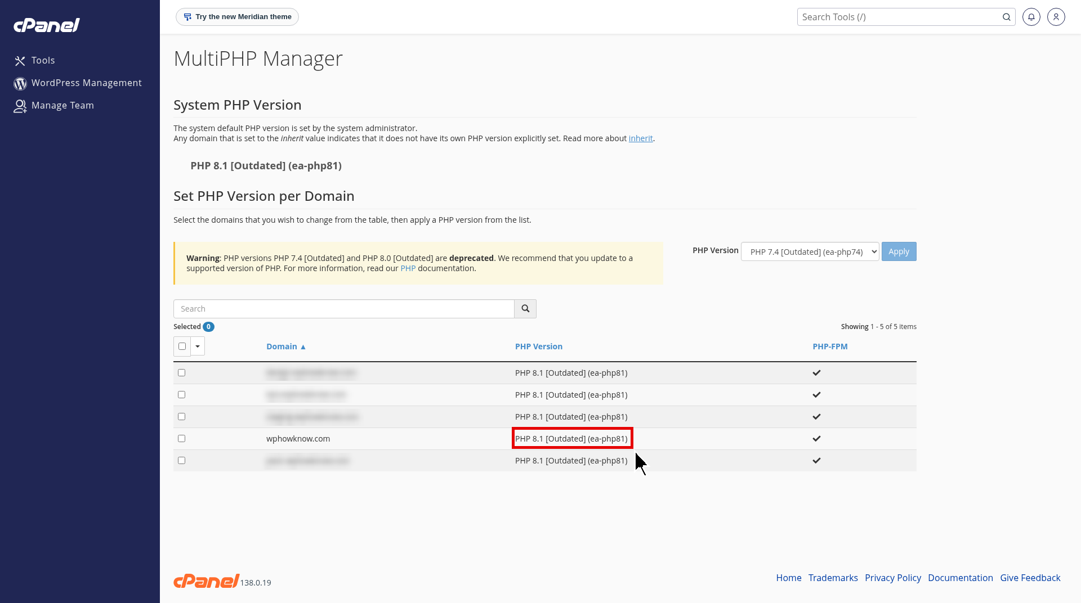Check the first domain row checkbox
This screenshot has width=1081, height=603.
point(181,372)
